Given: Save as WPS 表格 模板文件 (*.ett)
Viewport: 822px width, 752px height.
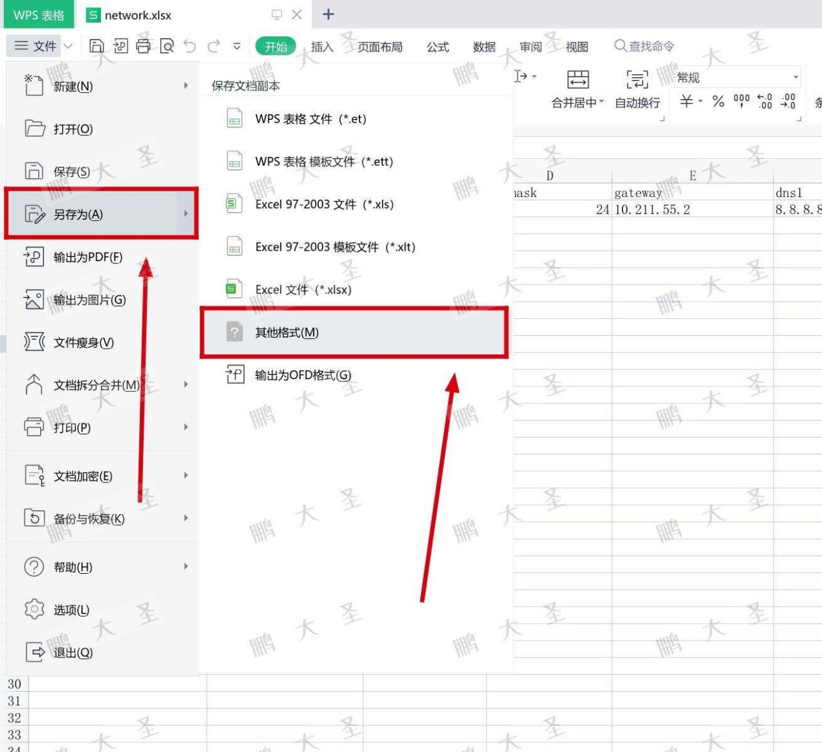Looking at the screenshot, I should click(x=356, y=161).
